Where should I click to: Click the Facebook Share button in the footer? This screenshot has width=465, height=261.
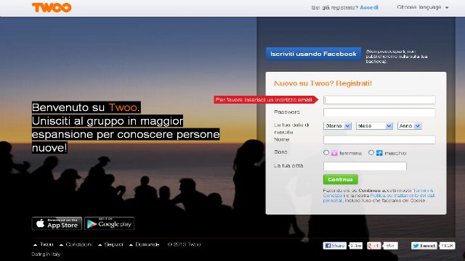point(334,246)
